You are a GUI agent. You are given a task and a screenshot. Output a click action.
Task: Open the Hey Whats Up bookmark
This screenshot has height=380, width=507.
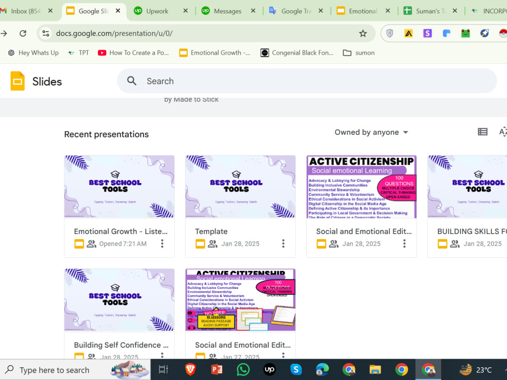click(33, 53)
